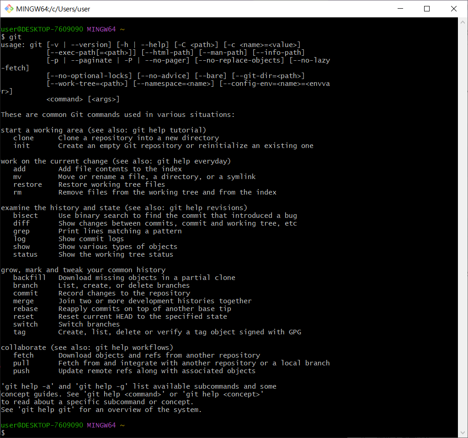
Task: Click the 'commit' command row
Action: tap(101, 293)
